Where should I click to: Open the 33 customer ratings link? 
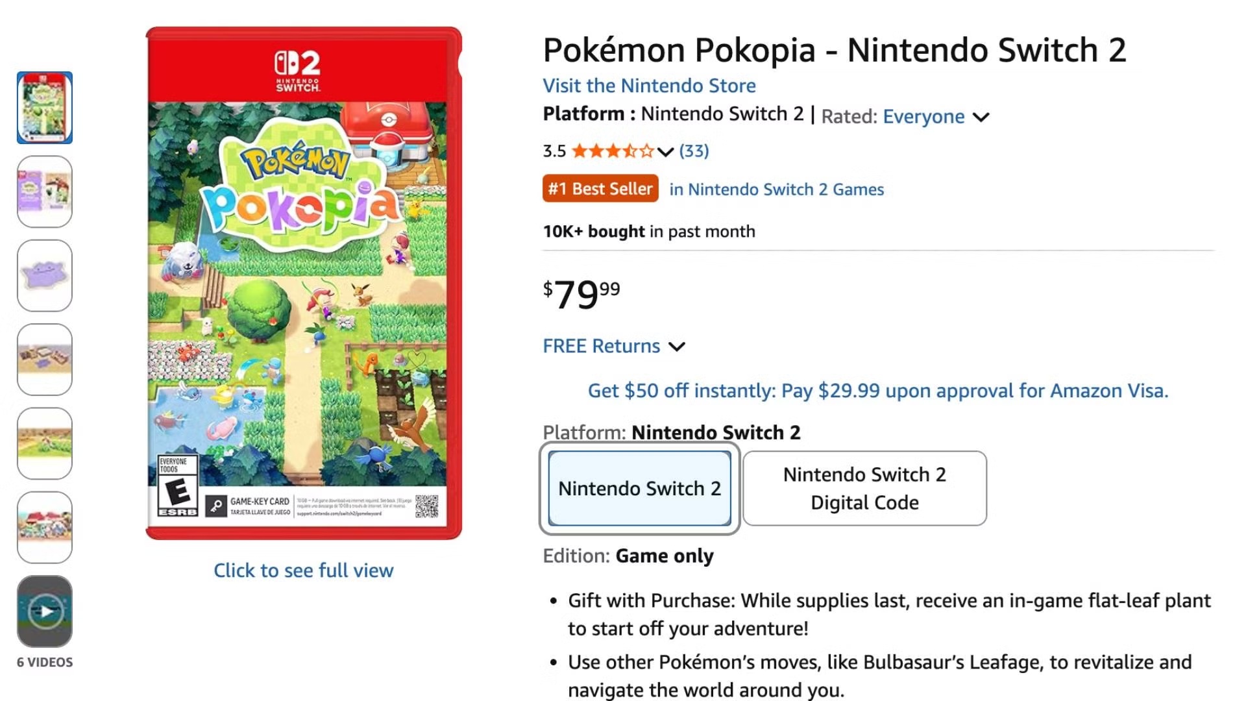[x=693, y=151]
